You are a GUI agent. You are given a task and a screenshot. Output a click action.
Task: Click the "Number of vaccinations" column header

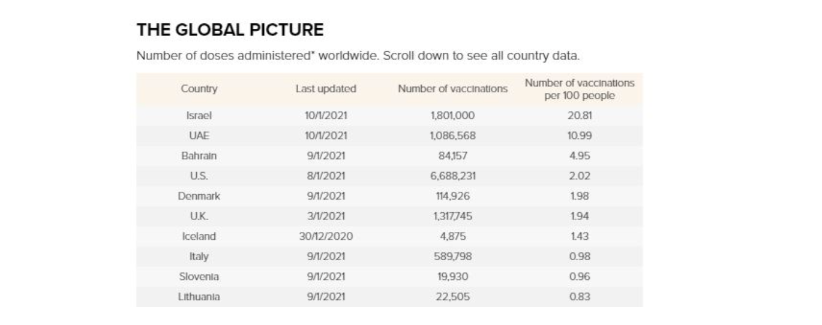[452, 89]
